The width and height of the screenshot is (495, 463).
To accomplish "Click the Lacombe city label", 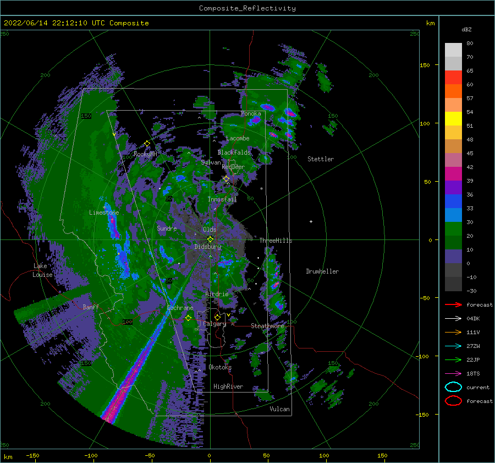I will pos(238,138).
